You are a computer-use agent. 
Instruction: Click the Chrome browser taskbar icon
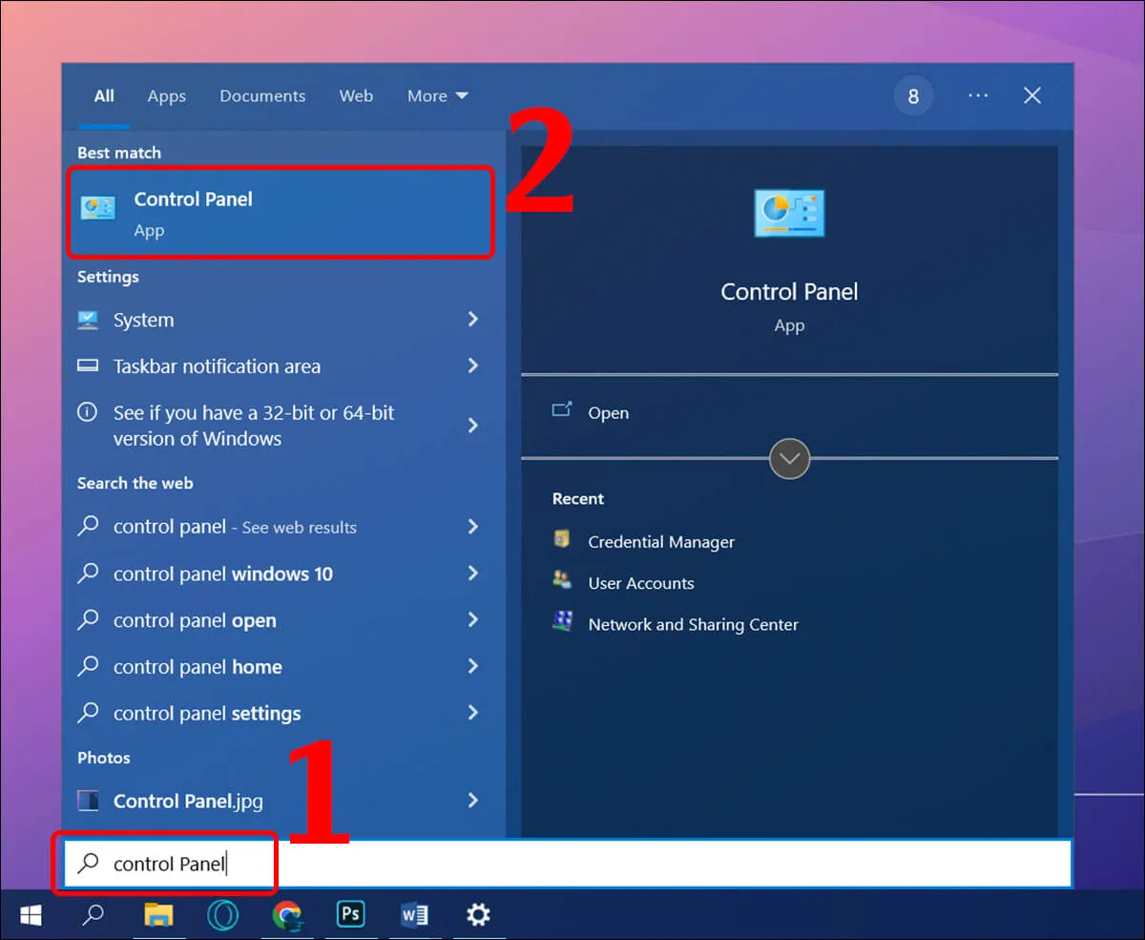[x=286, y=915]
